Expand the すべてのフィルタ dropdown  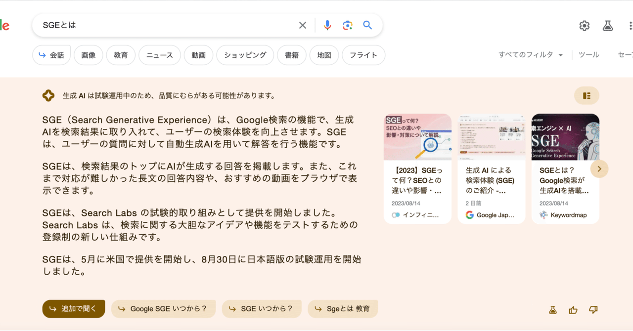530,54
